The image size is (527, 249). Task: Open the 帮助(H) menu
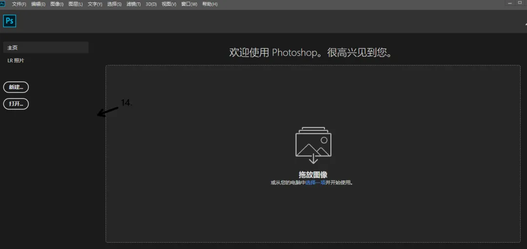pos(210,4)
